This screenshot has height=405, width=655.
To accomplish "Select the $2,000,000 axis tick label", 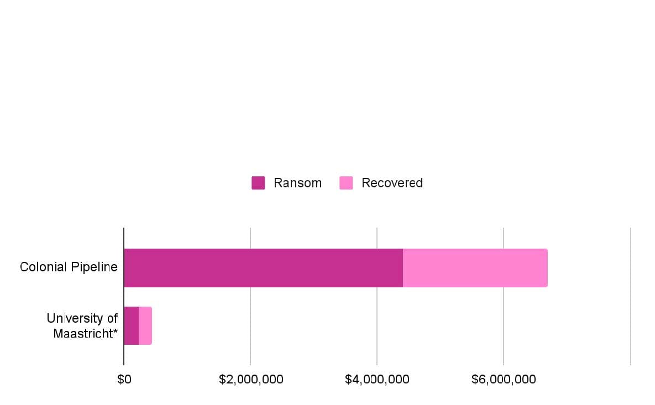I will point(251,380).
